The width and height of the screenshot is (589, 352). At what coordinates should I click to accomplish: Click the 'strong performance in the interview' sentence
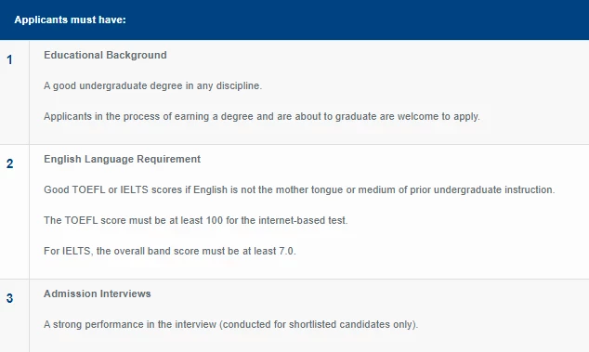[x=230, y=324]
